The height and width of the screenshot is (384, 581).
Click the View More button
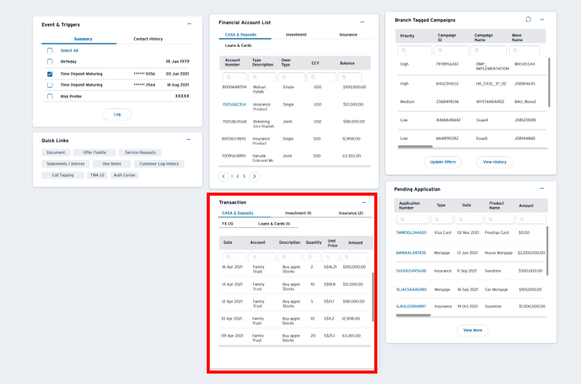(x=472, y=330)
